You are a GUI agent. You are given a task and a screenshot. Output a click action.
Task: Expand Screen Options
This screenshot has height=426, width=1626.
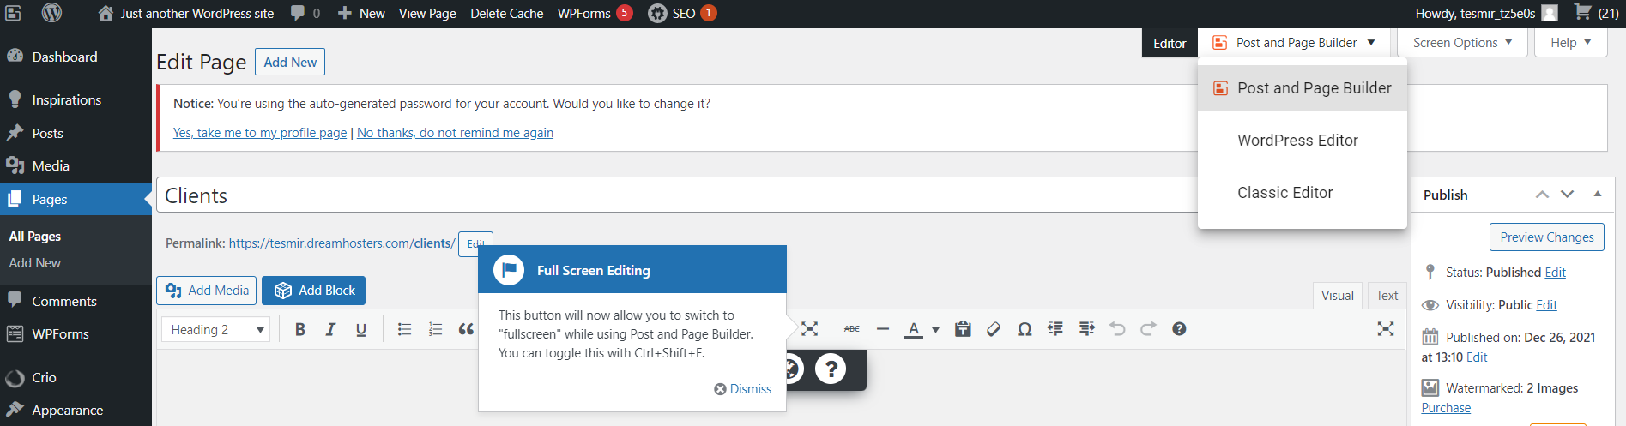tap(1463, 43)
